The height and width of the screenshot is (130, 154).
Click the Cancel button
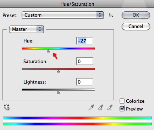pos(136,26)
